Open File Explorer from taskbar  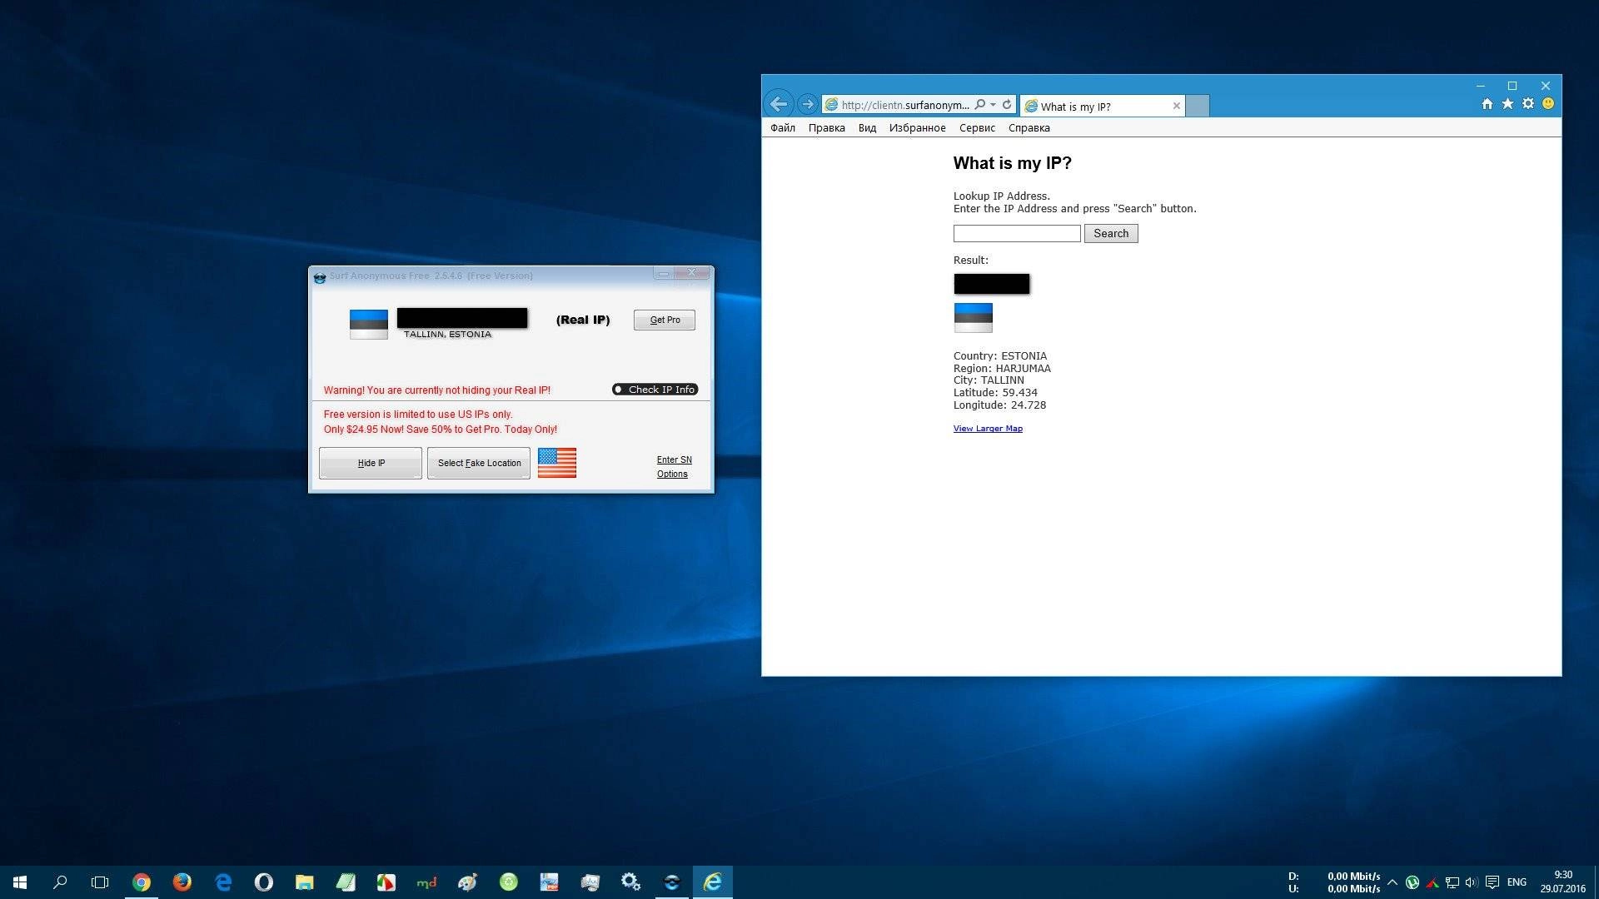pos(304,882)
